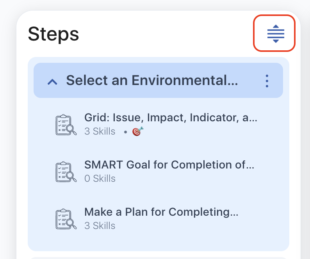
Task: Click empty space right of 0 Skills
Action: click(x=195, y=179)
